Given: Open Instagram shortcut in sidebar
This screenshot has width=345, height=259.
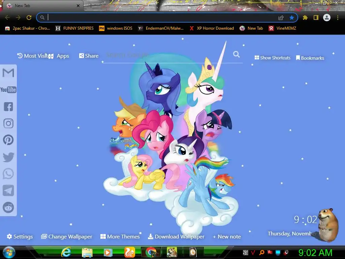Looking at the screenshot, I should (x=8, y=123).
